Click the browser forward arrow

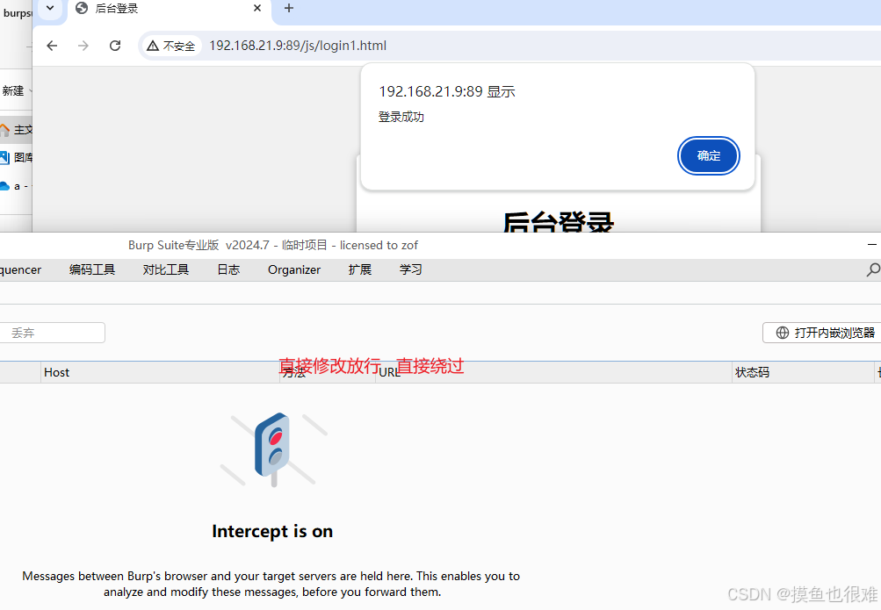(x=83, y=46)
